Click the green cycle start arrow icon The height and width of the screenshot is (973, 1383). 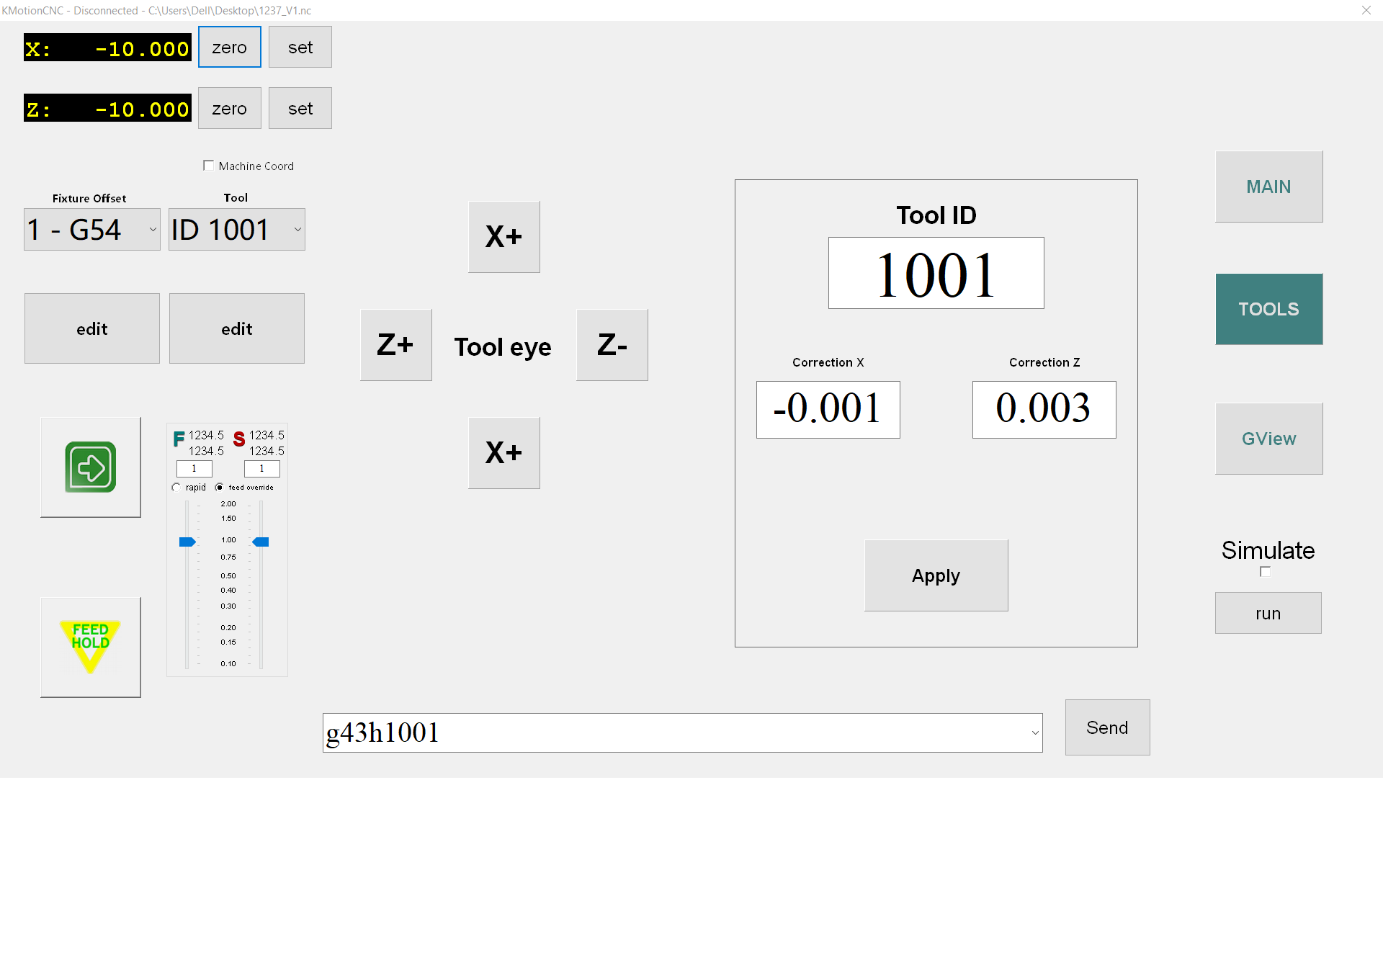tap(91, 467)
